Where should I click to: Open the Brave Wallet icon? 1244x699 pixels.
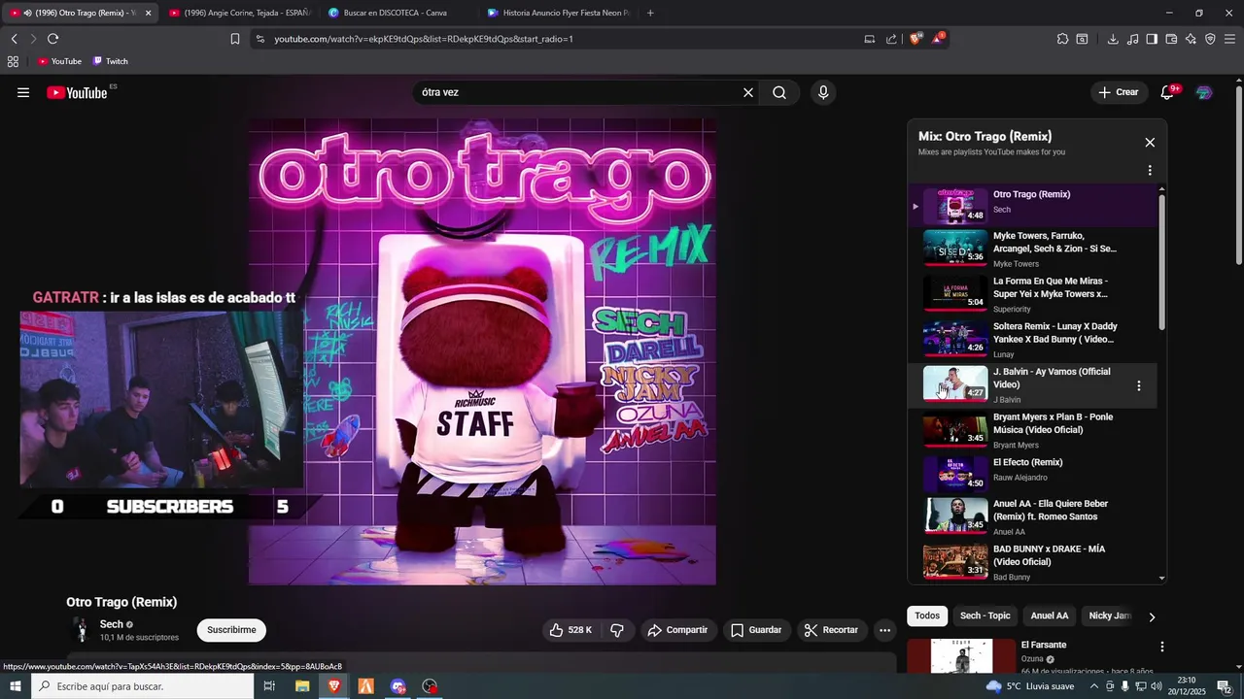(1171, 39)
